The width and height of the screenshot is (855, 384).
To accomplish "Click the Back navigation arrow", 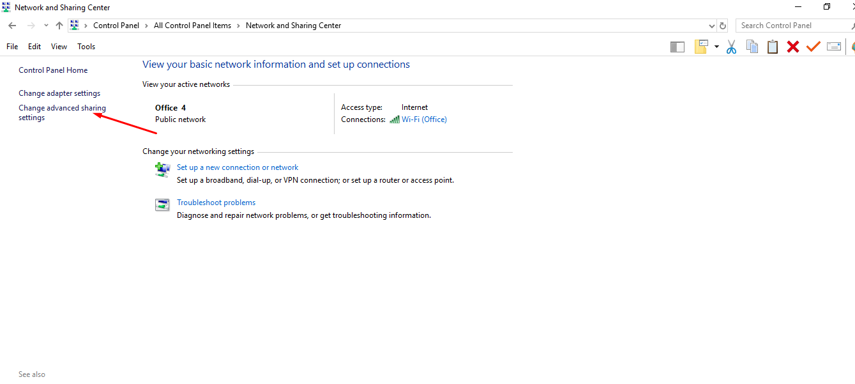I will coord(12,26).
